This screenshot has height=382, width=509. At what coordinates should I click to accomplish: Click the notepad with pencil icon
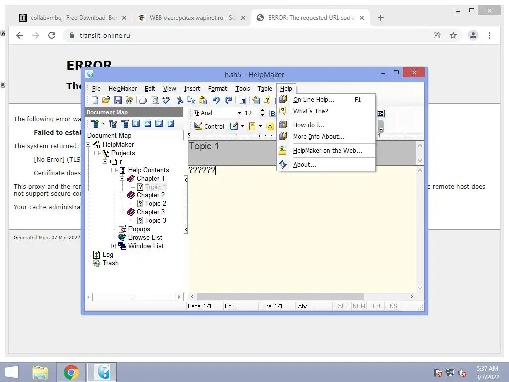[234, 126]
